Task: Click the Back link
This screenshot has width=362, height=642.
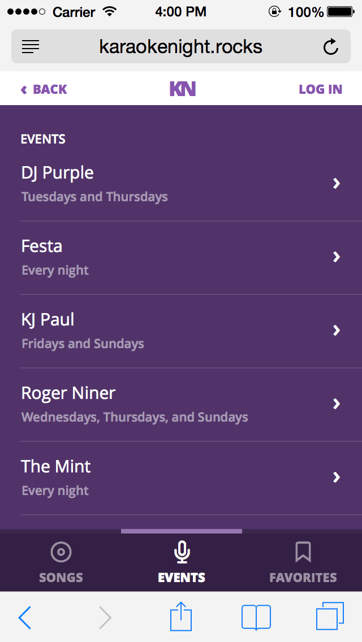Action: (44, 89)
